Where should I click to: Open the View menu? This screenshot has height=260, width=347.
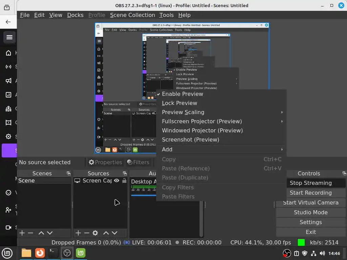(x=56, y=15)
